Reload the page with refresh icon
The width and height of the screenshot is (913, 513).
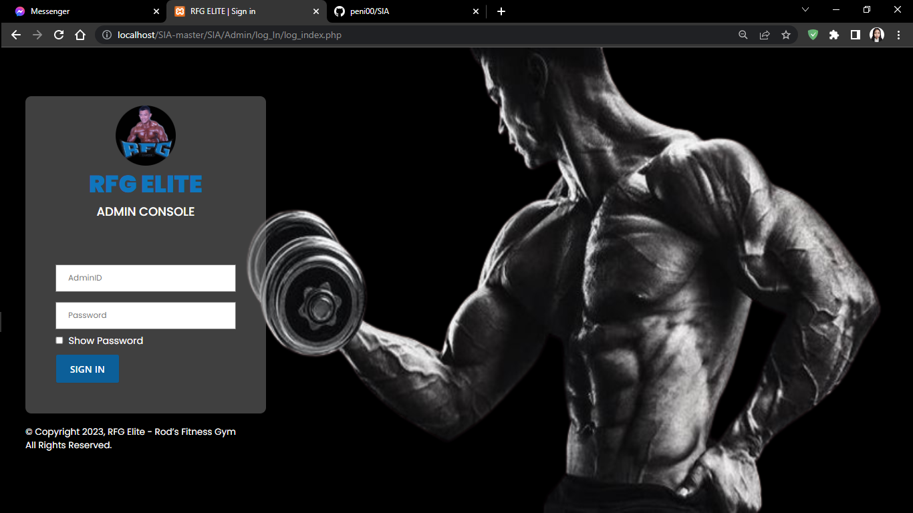(59, 35)
